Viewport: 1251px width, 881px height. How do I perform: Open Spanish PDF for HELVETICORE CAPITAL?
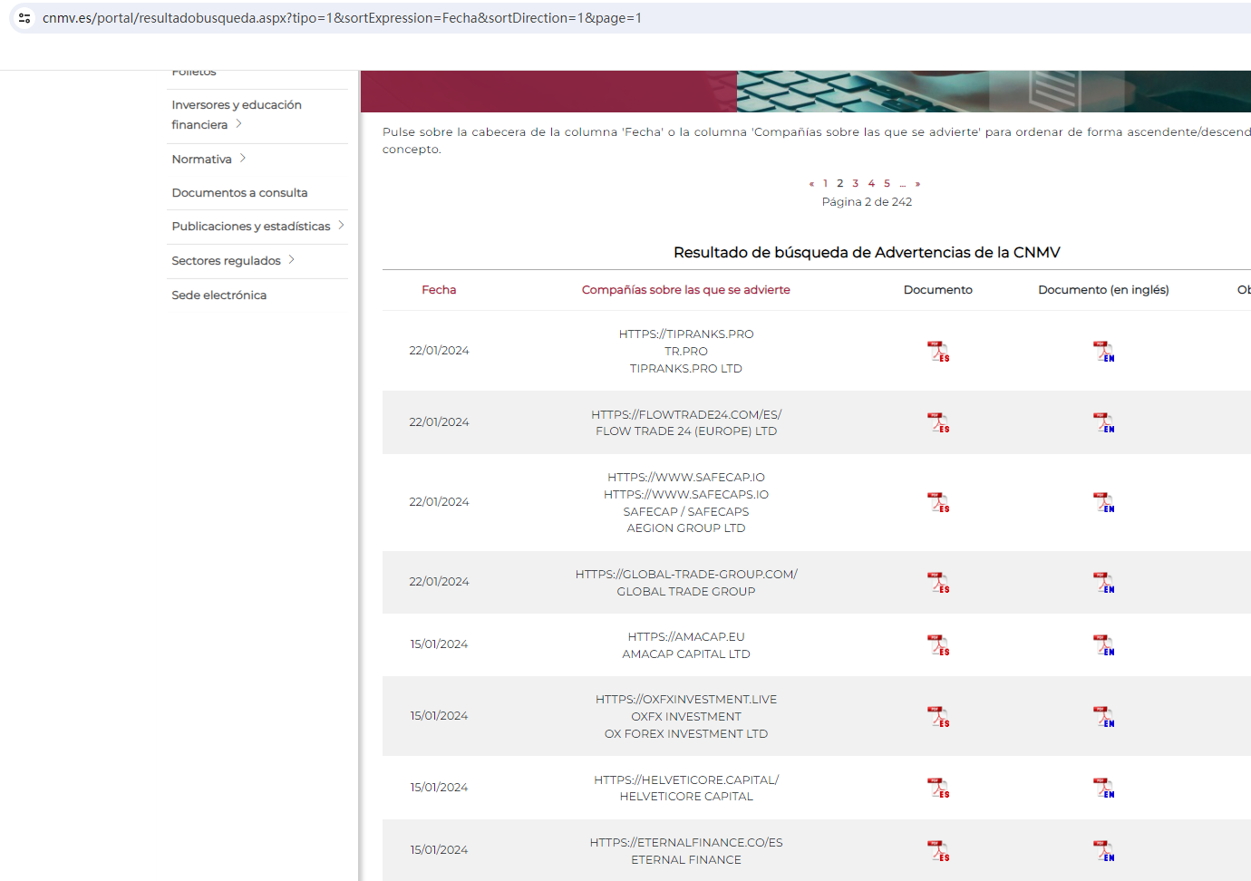[x=938, y=788]
